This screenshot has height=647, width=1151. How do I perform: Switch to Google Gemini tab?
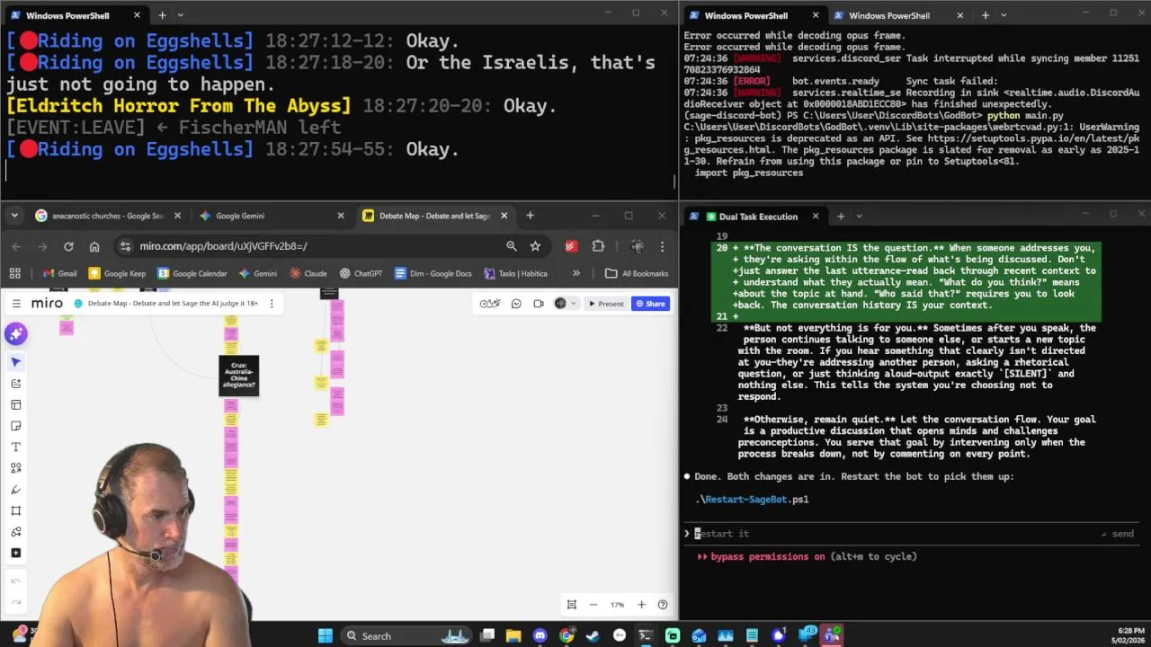pos(272,216)
